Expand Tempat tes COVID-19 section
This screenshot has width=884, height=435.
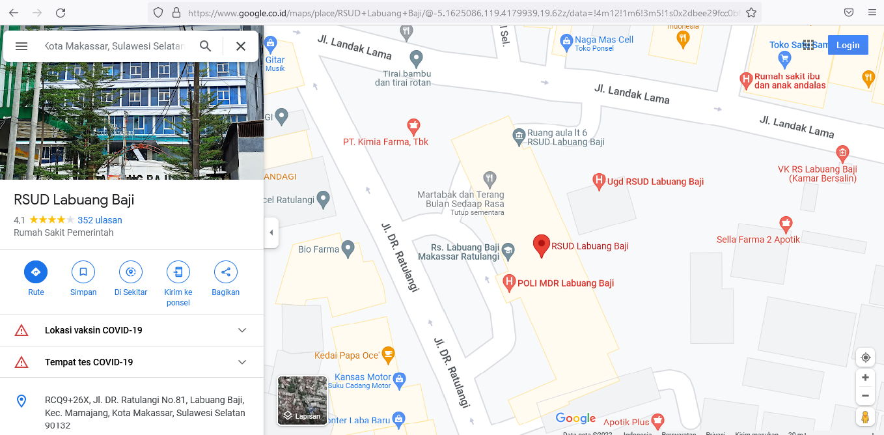pos(131,362)
